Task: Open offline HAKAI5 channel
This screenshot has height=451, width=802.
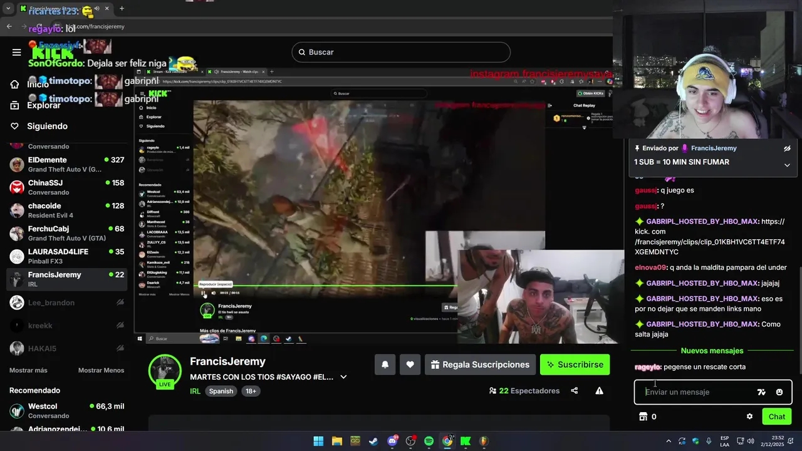Action: pyautogui.click(x=66, y=348)
